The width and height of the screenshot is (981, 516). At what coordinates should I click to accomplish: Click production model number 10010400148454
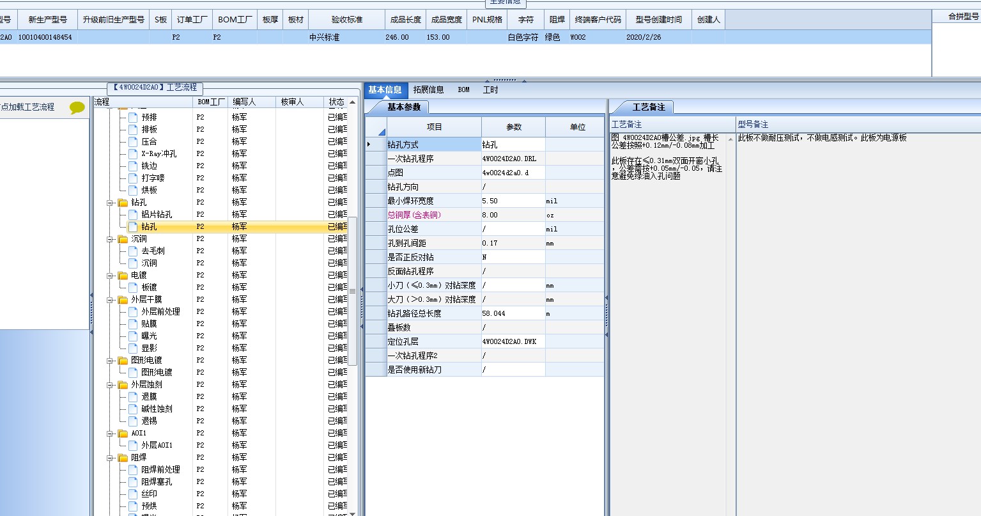coord(45,38)
